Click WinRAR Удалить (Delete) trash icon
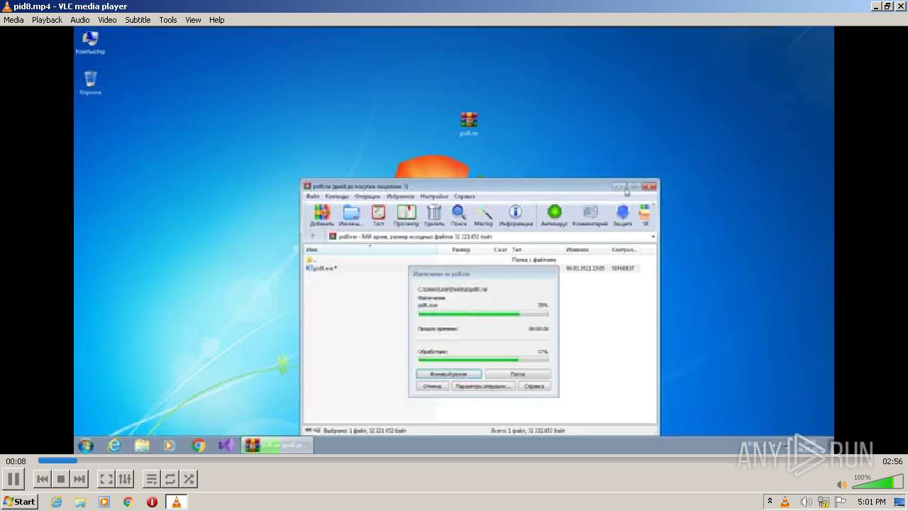Viewport: 908px width, 511px height. click(x=434, y=215)
